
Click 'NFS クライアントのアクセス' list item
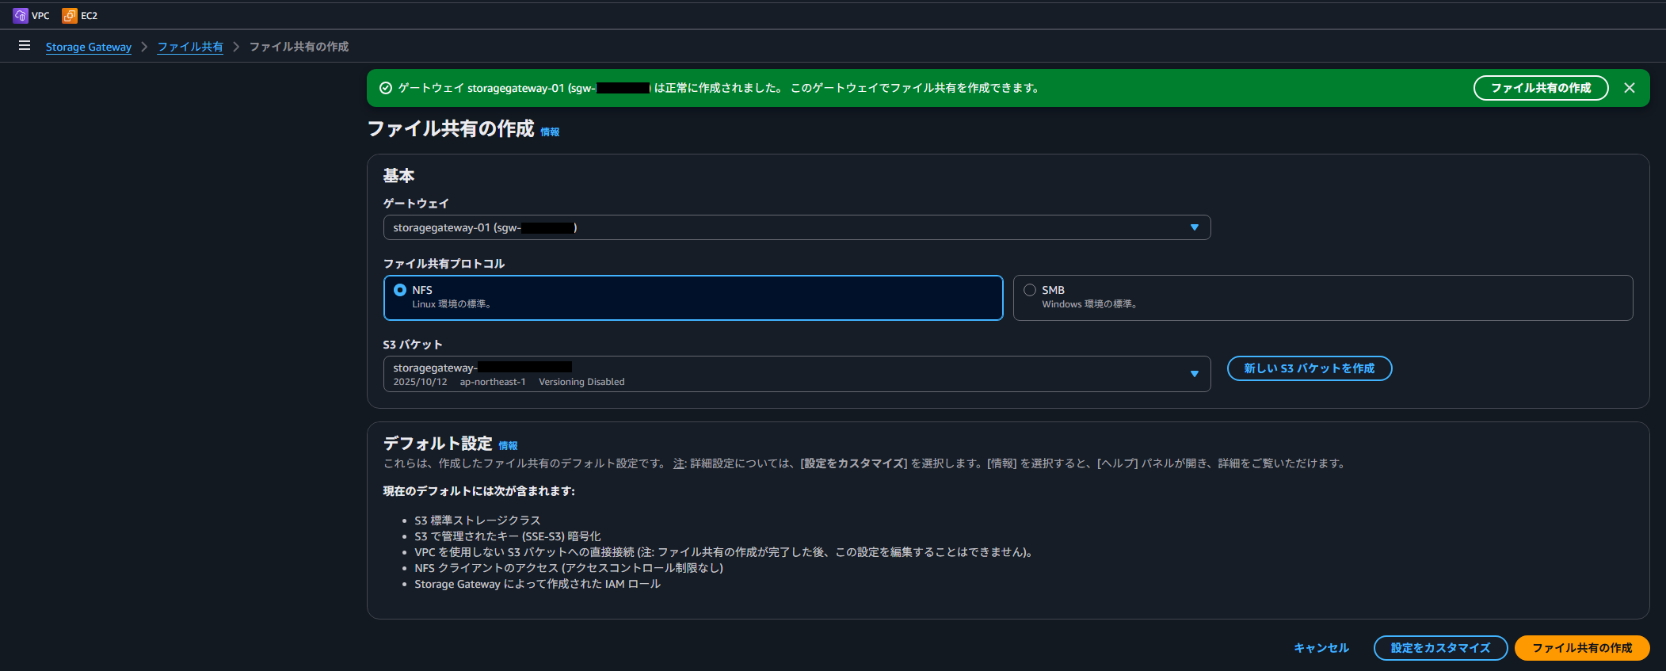[x=569, y=568]
